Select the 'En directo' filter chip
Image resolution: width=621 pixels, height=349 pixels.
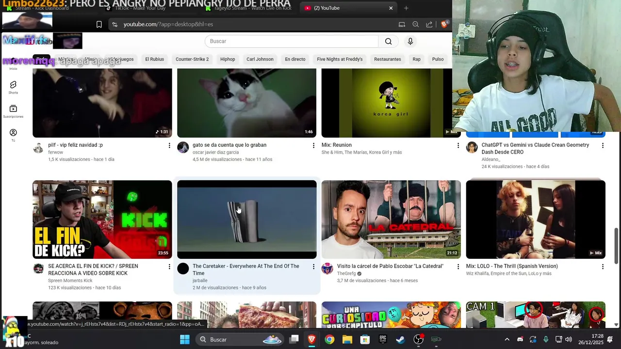(295, 59)
